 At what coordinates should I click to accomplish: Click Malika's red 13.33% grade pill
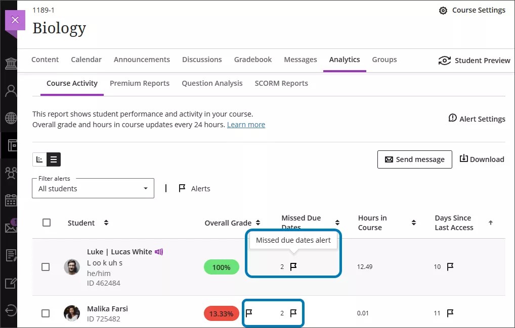tap(221, 313)
